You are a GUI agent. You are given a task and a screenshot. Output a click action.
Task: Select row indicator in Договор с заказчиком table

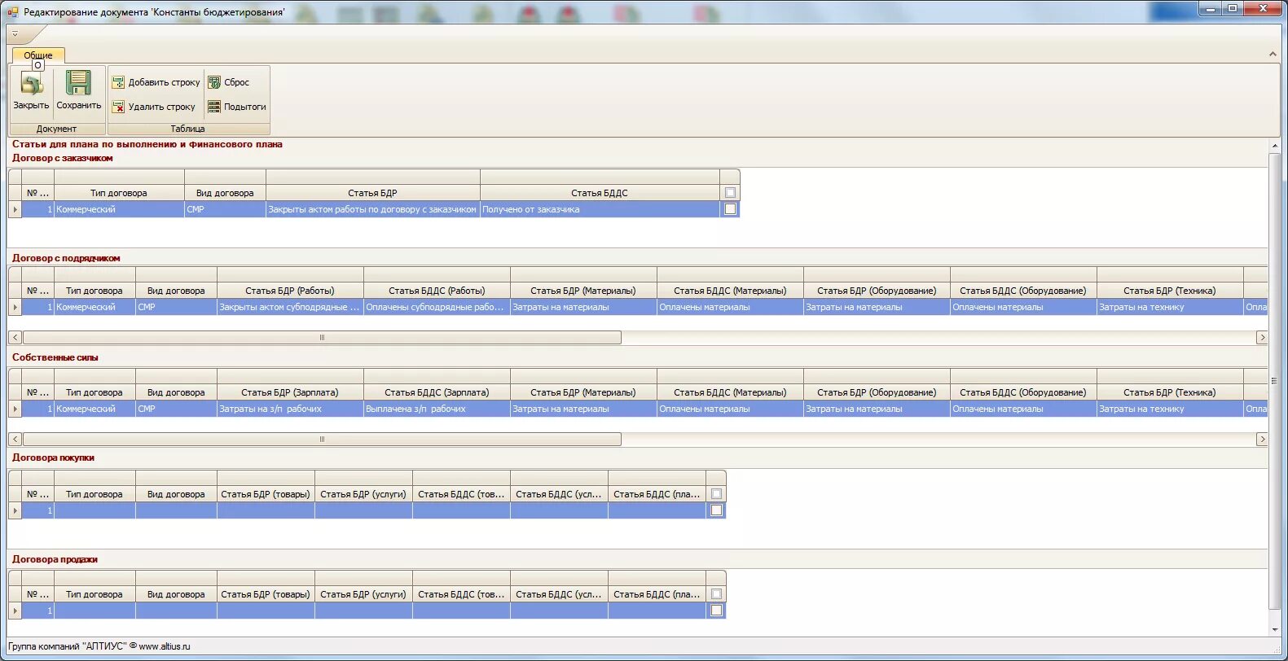(15, 209)
